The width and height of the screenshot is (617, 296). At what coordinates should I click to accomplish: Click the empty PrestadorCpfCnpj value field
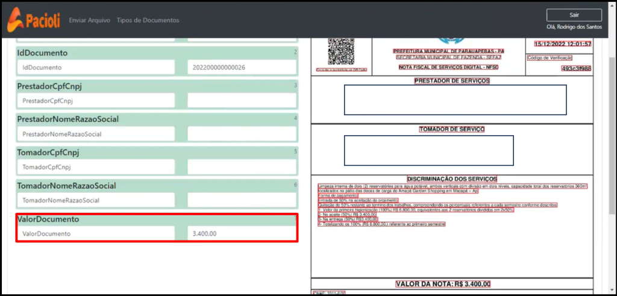(x=242, y=100)
